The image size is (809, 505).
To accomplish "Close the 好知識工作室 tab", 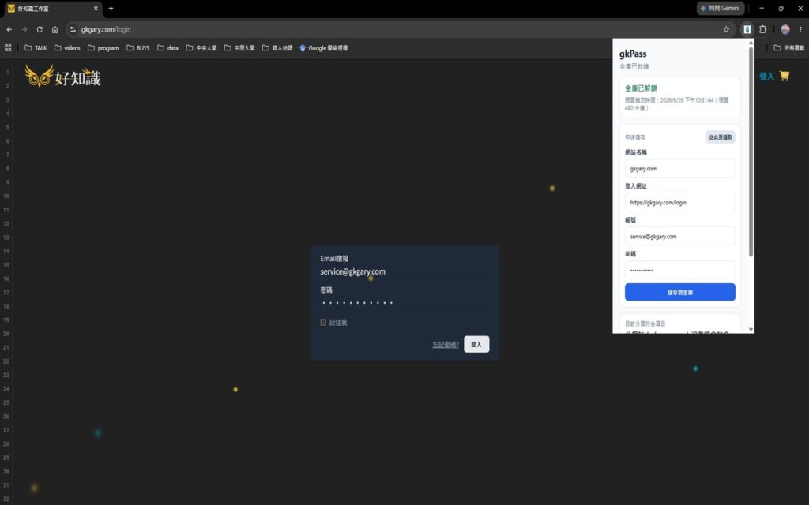I will click(x=96, y=8).
